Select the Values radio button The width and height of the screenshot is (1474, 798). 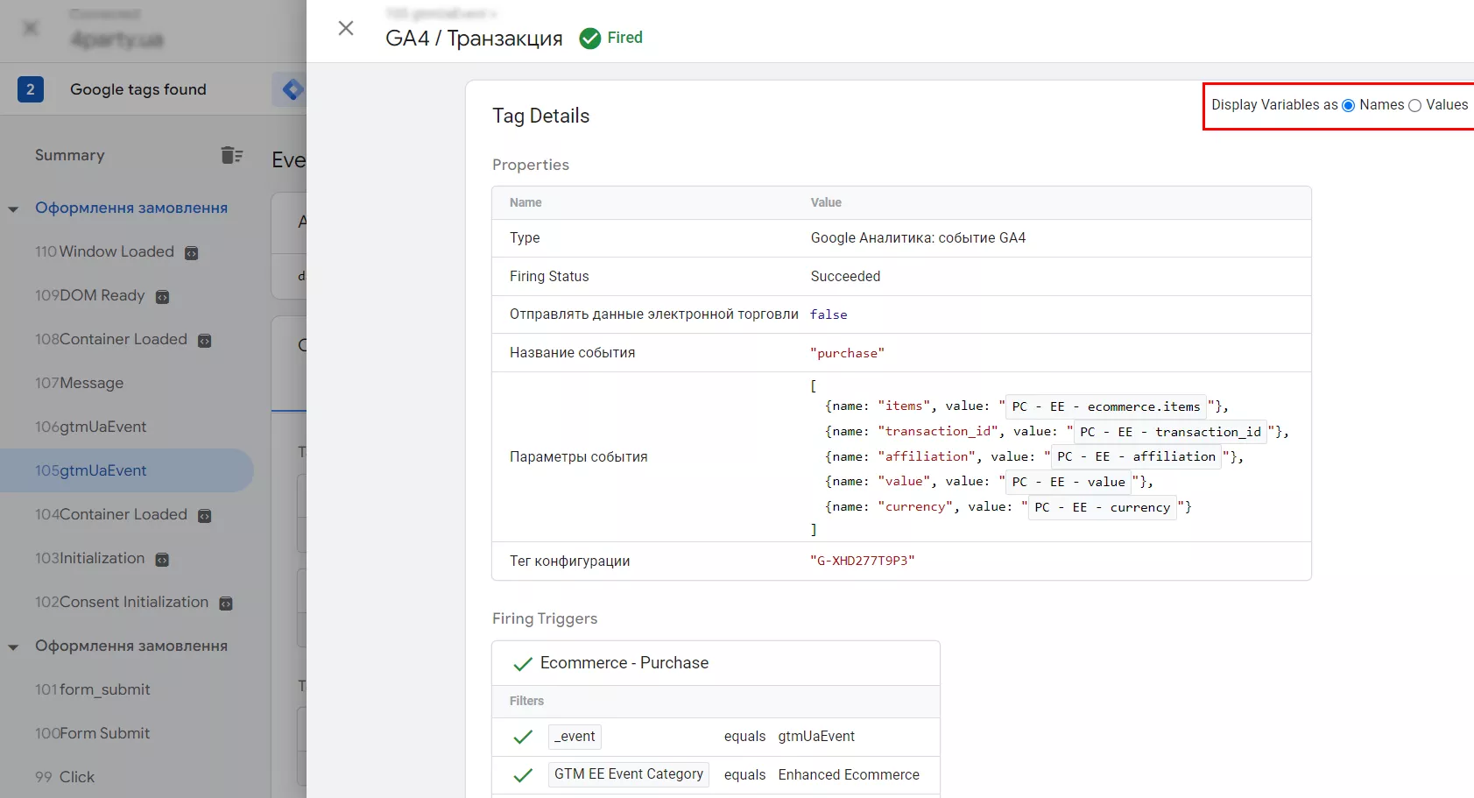[1414, 105]
